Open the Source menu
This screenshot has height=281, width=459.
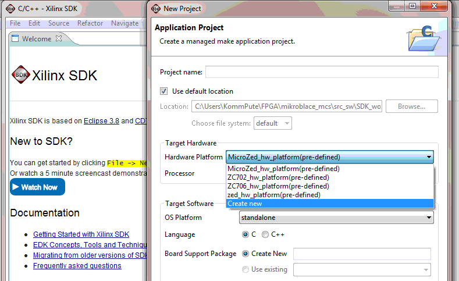point(59,23)
